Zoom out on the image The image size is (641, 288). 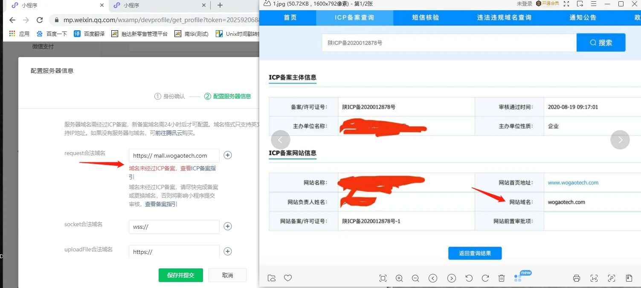415,278
